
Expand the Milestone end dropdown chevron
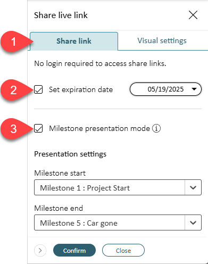pos(193,222)
